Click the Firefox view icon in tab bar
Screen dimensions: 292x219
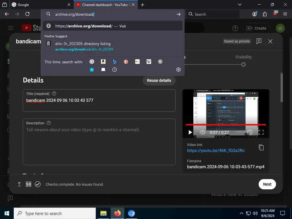tap(5, 5)
